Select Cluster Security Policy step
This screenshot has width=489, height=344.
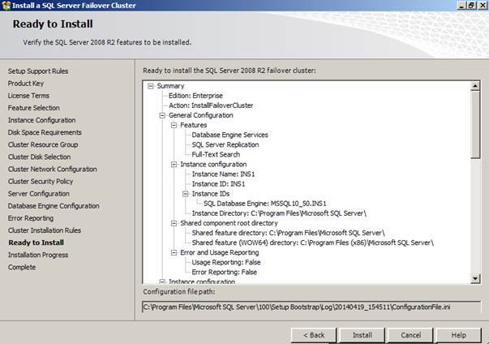pos(41,181)
